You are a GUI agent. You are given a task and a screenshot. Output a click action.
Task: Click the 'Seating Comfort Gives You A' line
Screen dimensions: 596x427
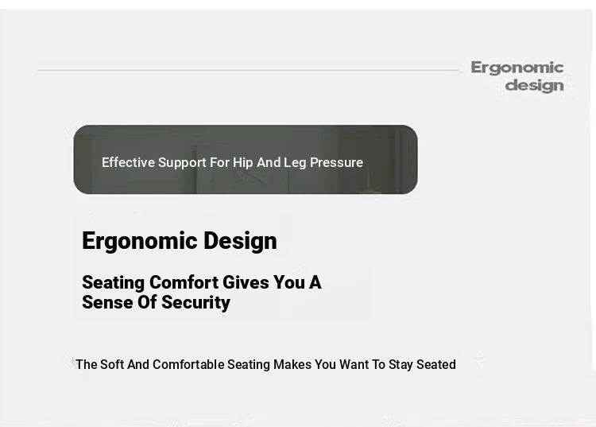pyautogui.click(x=202, y=282)
